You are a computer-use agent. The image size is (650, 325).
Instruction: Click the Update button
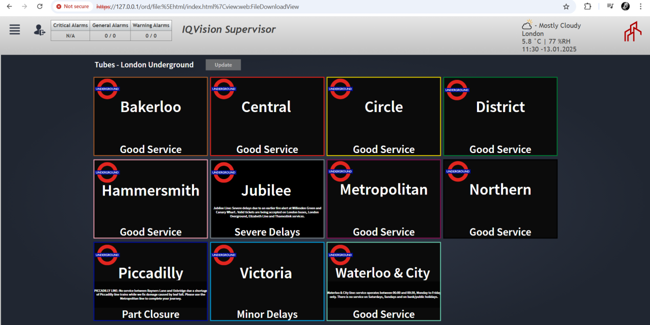point(223,64)
